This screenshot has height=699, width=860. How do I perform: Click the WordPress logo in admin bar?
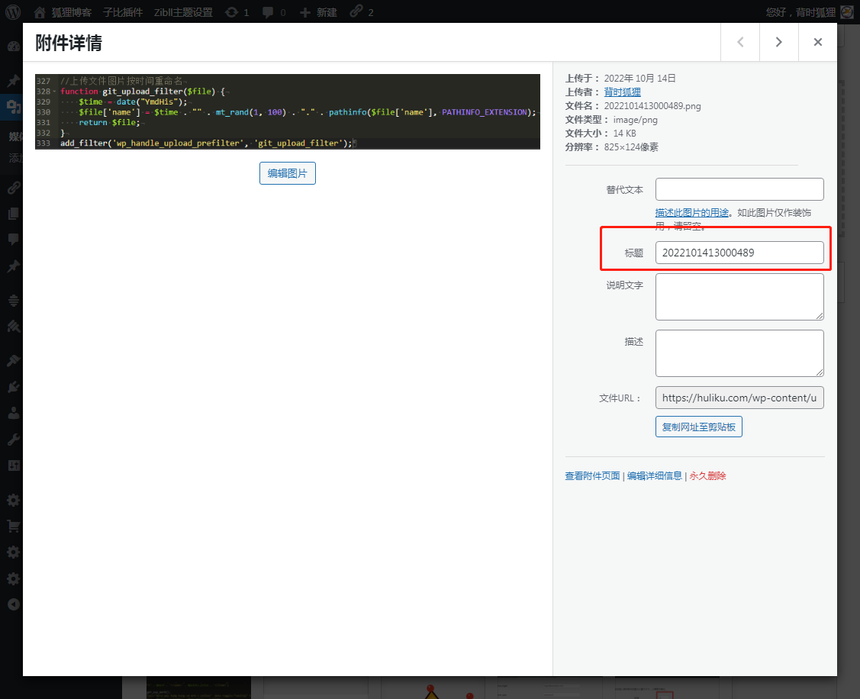coord(13,12)
